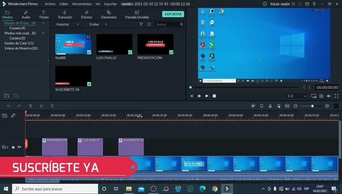Change the media grid view icon
This screenshot has width=342, height=194.
[149, 24]
